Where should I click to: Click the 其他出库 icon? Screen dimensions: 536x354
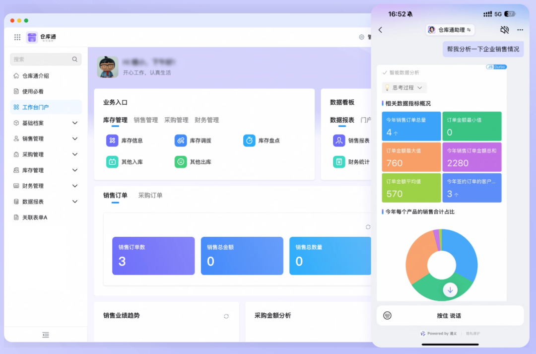point(181,161)
